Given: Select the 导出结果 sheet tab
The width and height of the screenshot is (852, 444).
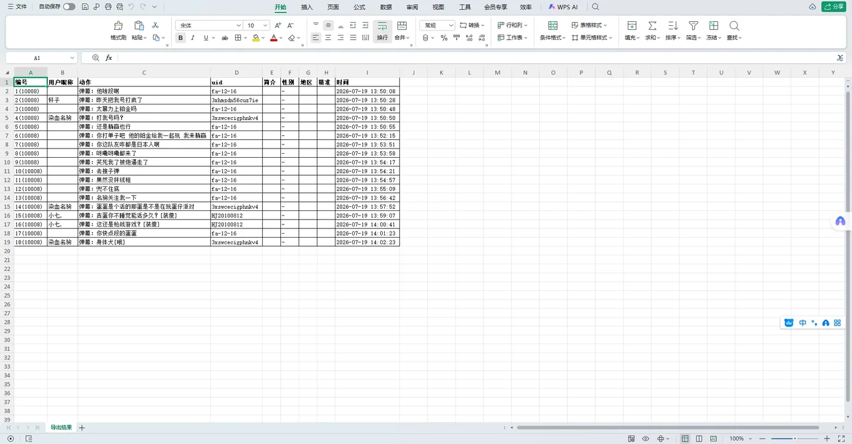Looking at the screenshot, I should click(x=61, y=427).
